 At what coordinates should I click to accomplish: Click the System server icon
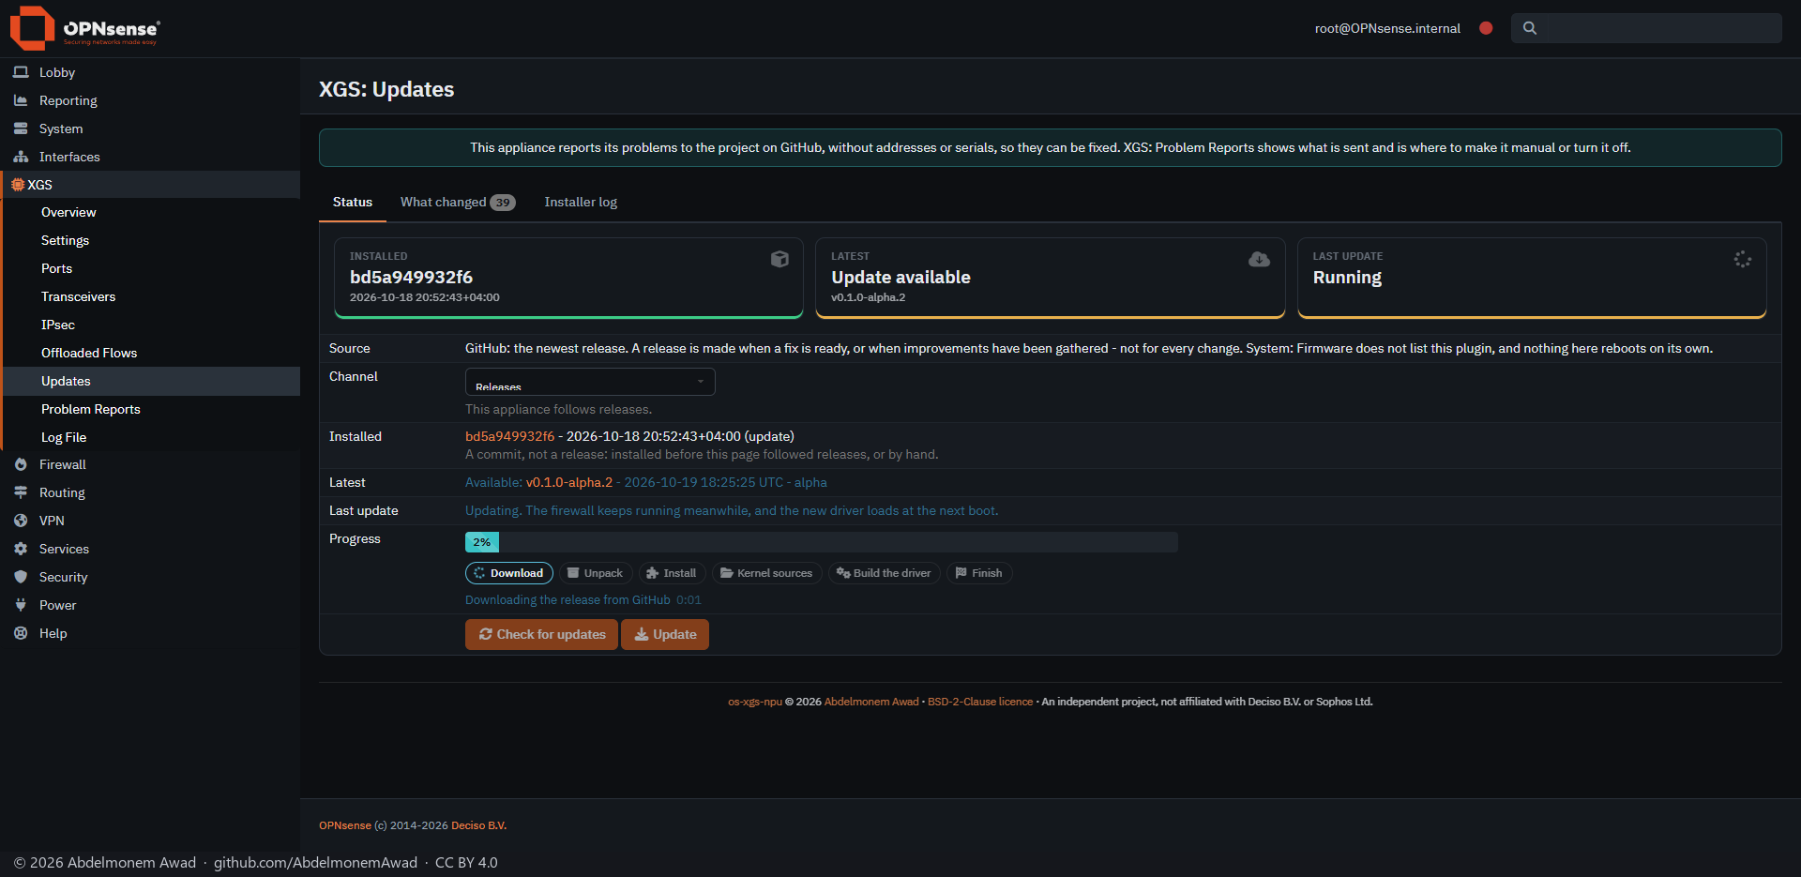click(21, 129)
